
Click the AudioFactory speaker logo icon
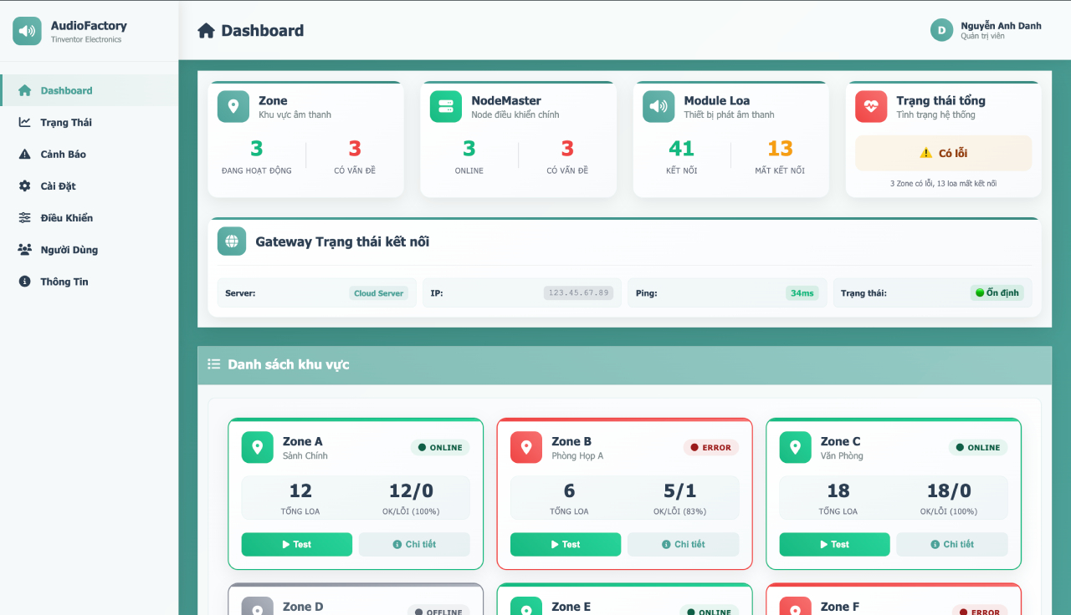[27, 31]
